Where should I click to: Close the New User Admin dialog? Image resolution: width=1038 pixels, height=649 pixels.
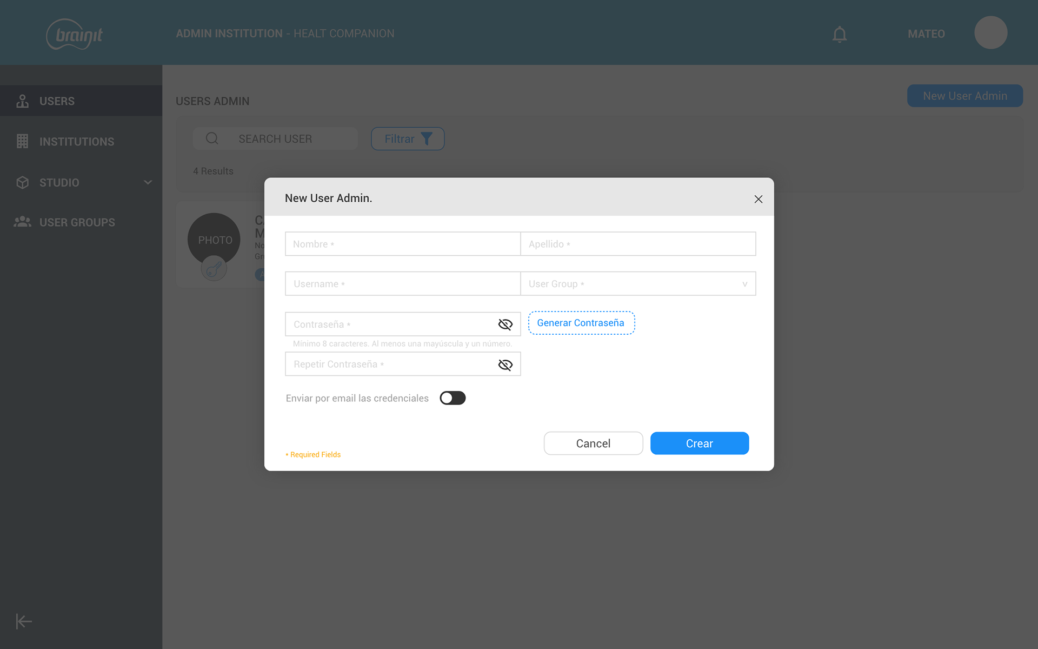758,199
